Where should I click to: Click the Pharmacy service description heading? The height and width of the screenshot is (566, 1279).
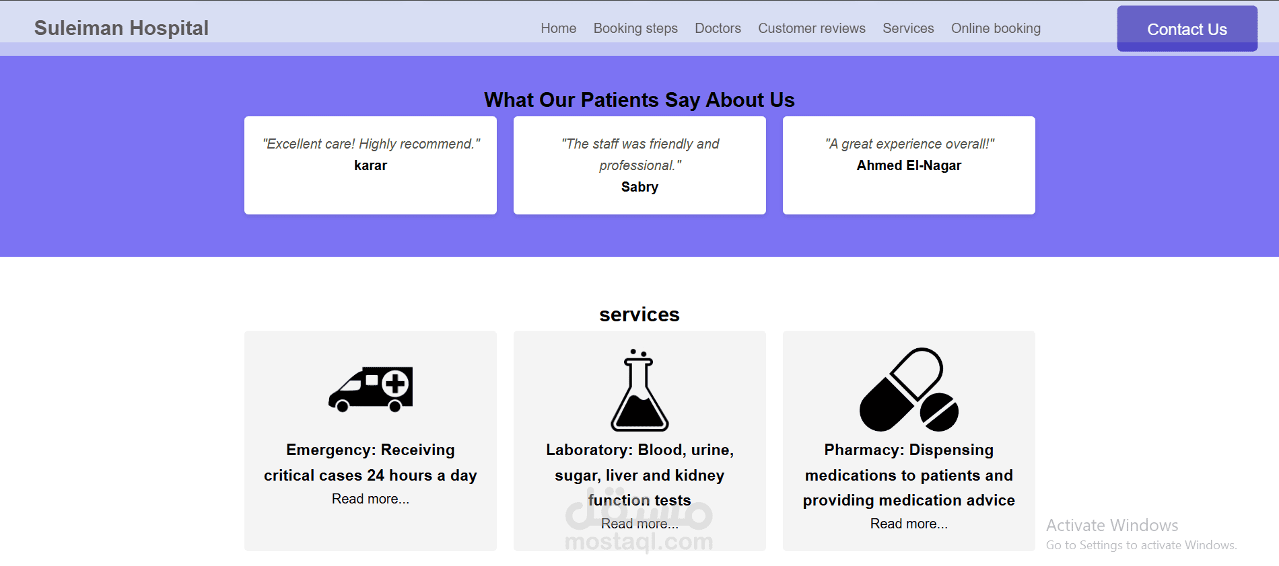coord(909,475)
